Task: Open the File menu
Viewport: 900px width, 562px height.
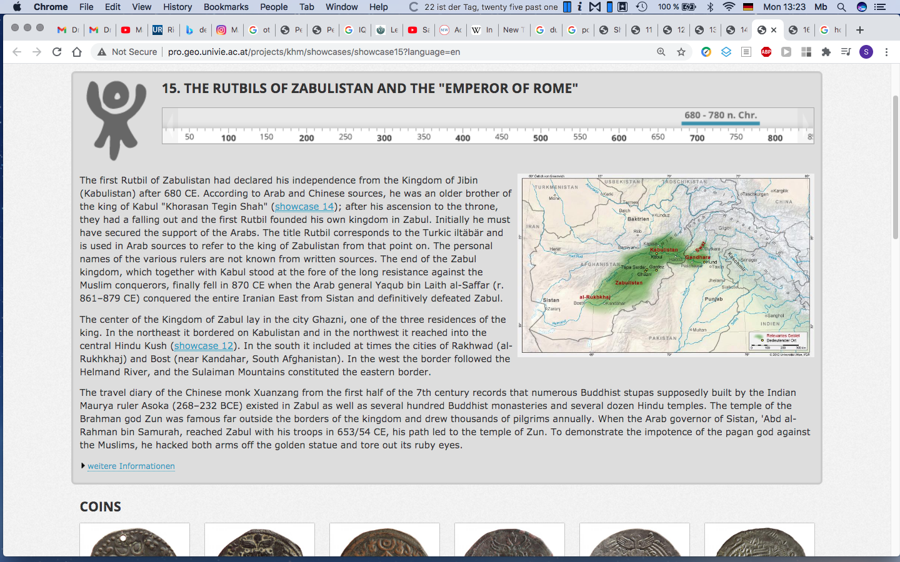Action: tap(86, 7)
